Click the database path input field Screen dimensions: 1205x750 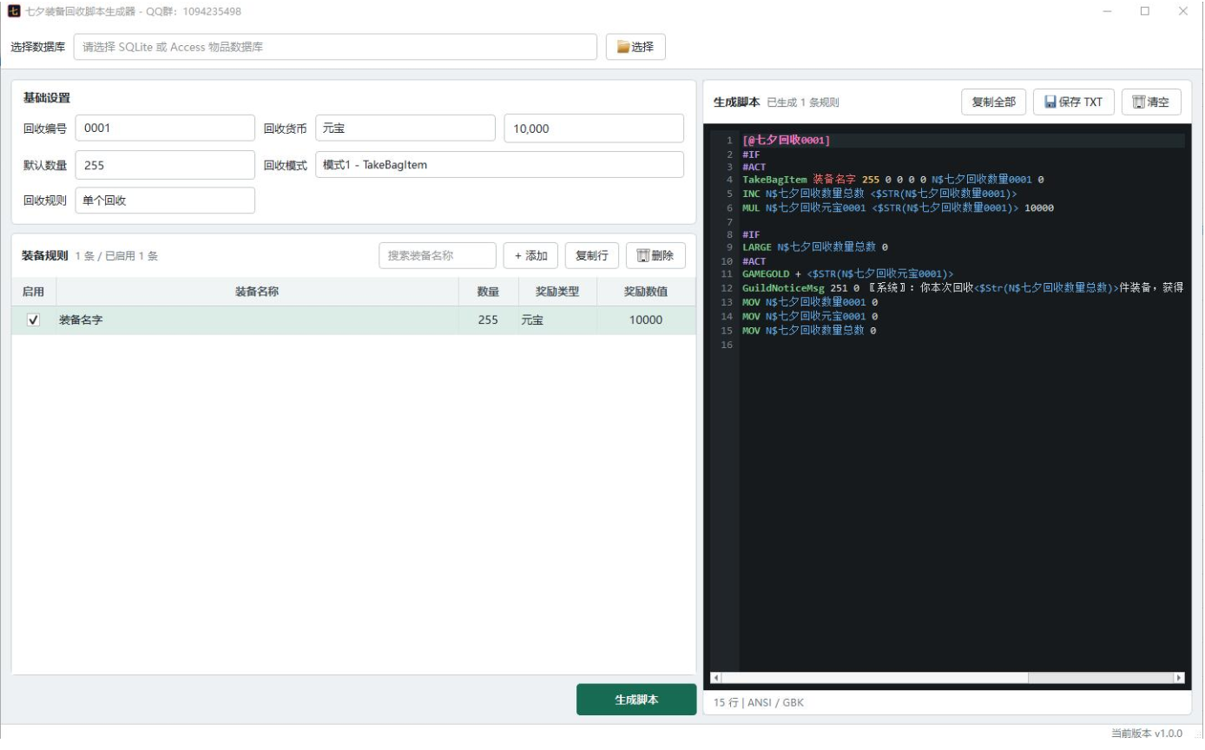[335, 47]
